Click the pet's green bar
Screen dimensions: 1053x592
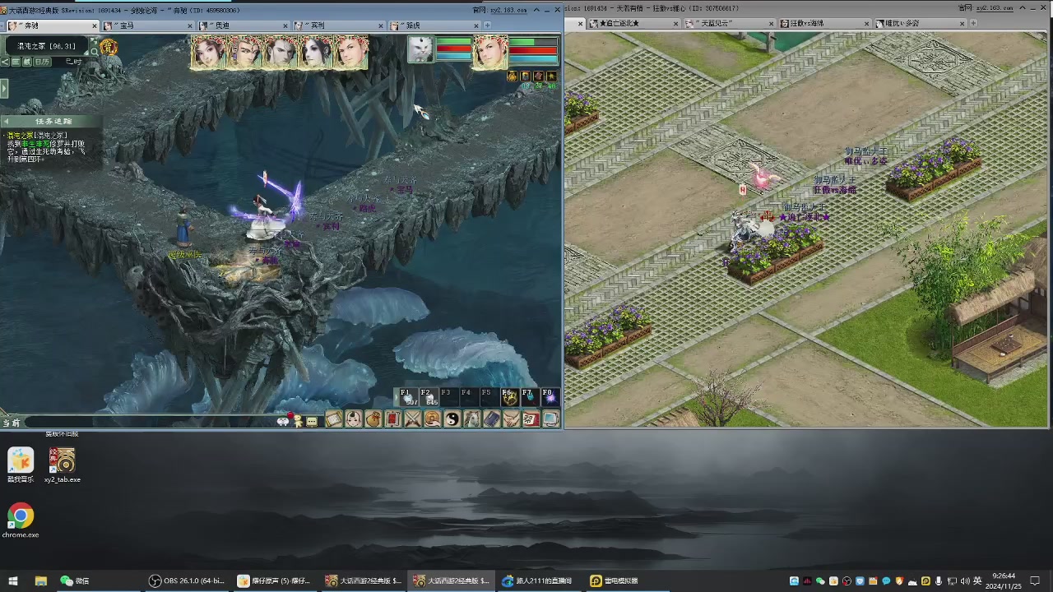pyautogui.click(x=453, y=40)
